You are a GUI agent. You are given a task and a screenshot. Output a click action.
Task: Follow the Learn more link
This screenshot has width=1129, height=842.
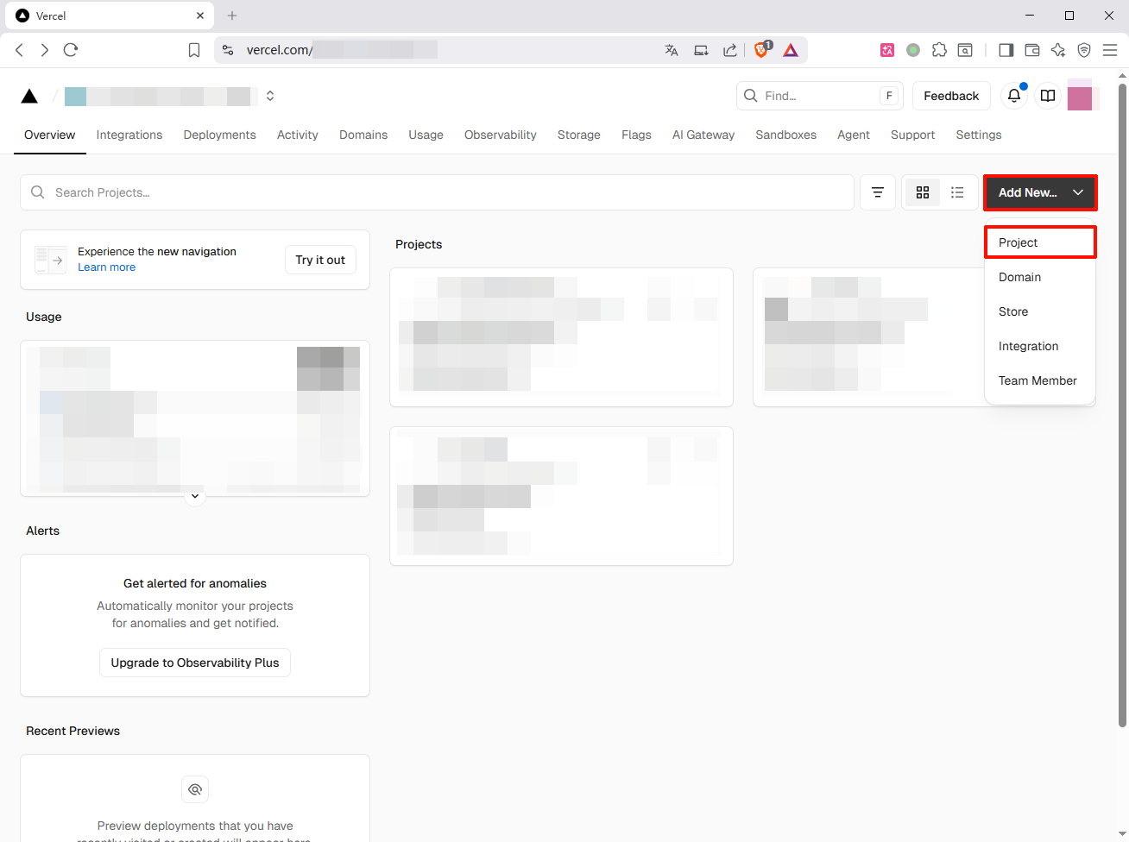(106, 267)
